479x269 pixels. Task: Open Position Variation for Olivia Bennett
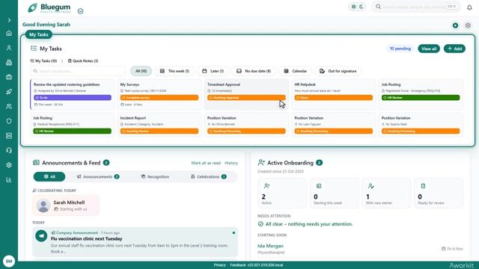tap(246, 125)
